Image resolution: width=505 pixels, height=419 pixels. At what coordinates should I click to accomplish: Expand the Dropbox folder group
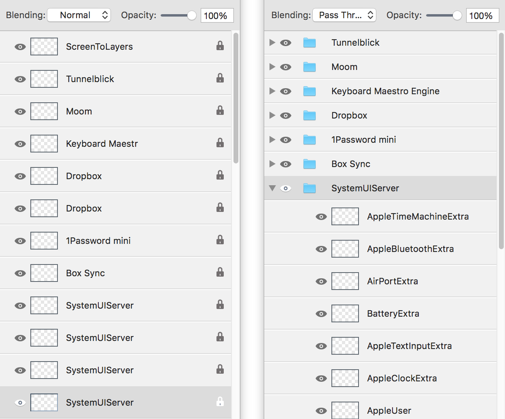pyautogui.click(x=272, y=115)
